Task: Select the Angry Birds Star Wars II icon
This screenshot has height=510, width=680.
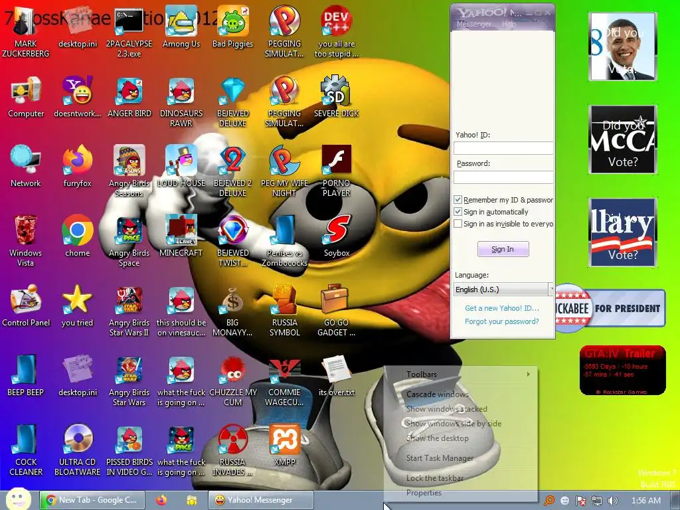Action: (x=129, y=311)
